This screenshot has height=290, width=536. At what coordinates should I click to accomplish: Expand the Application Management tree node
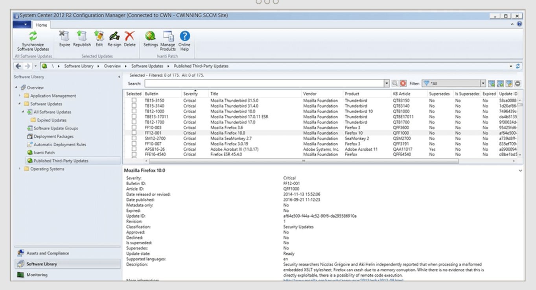pos(20,96)
